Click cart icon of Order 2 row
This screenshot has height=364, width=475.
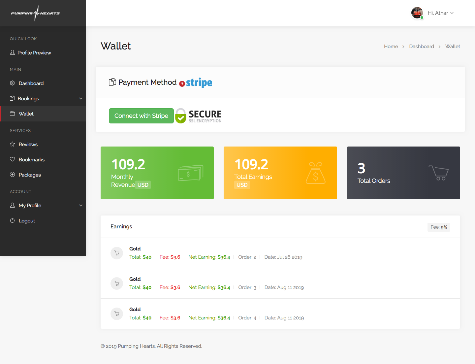coord(117,253)
